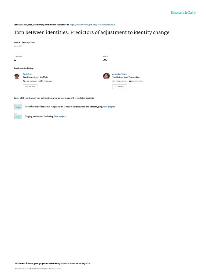Click the ResearchGate logo
Screen dimensions: 206x275
point(183,13)
